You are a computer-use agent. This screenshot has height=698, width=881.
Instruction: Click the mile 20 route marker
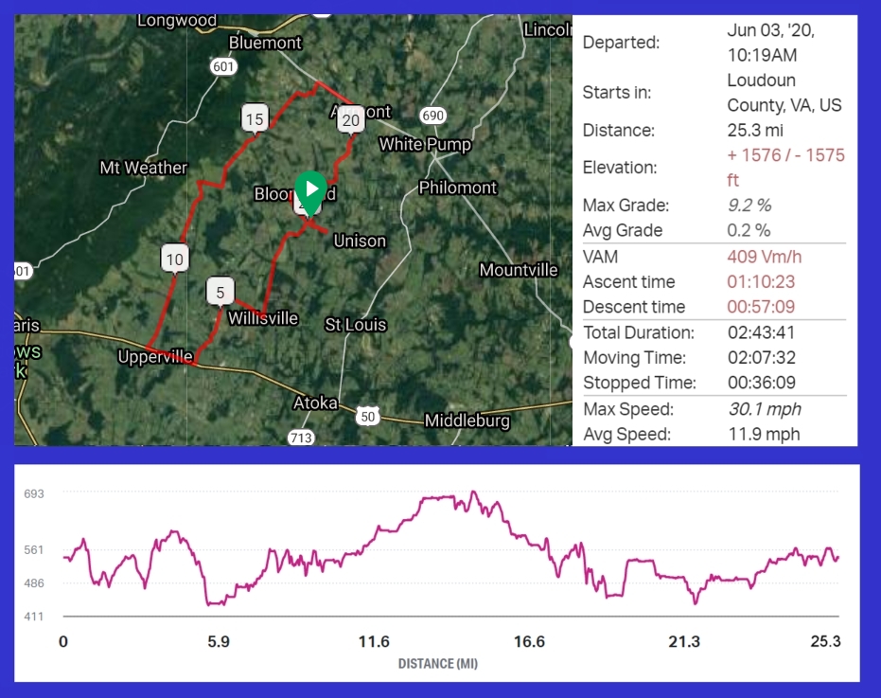(351, 119)
